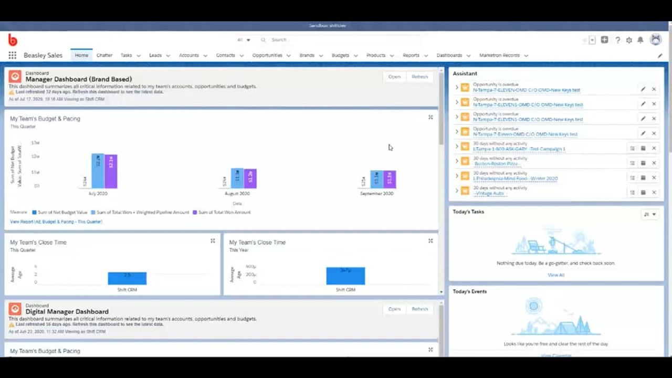The height and width of the screenshot is (378, 672).
Task: Open the Opportunities tab dropdown chevron
Action: tap(289, 55)
